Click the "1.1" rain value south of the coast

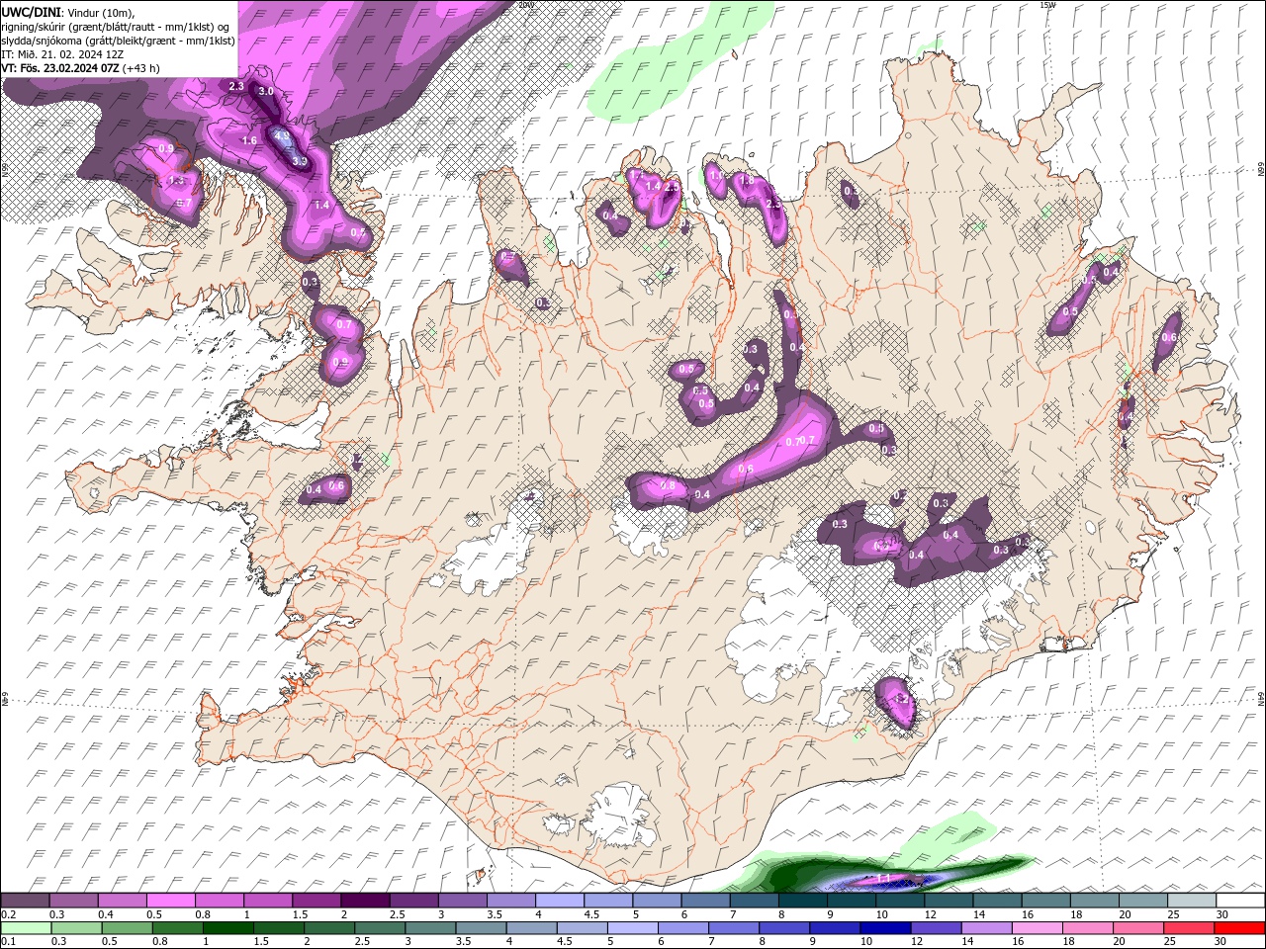(883, 878)
